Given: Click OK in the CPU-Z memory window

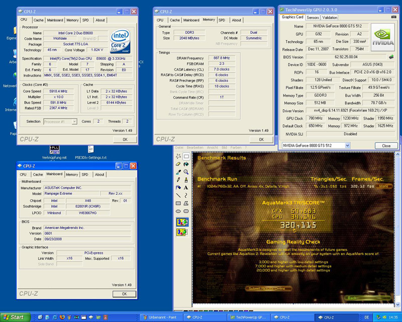Looking at the screenshot, I should (261, 139).
